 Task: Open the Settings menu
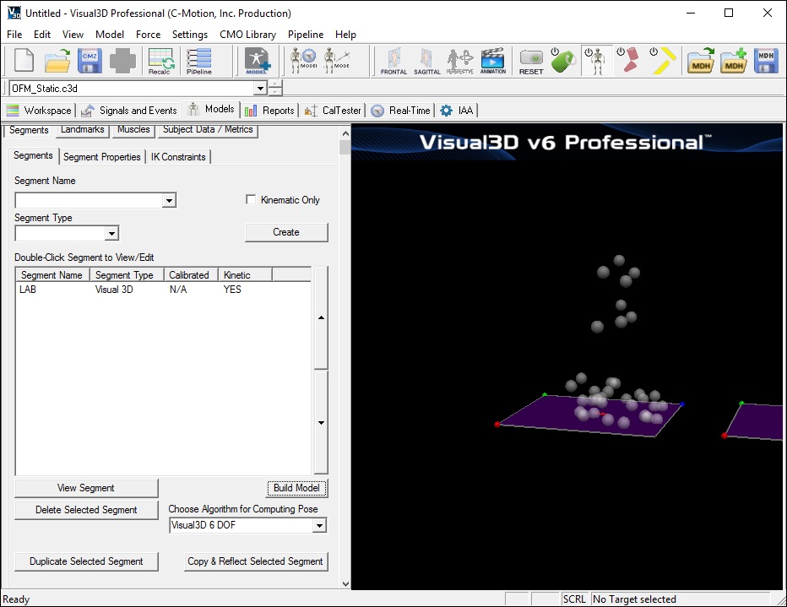pos(190,35)
